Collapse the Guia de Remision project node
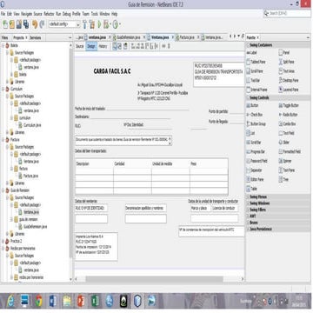The width and height of the screenshot is (313, 313). click(x=3, y=190)
